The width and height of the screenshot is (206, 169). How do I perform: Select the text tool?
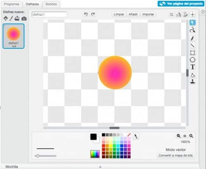192,67
